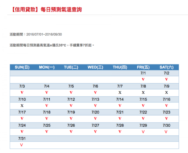Select the 7/20 date cell
Viewport: 188px width, 153px height.
coord(96,112)
